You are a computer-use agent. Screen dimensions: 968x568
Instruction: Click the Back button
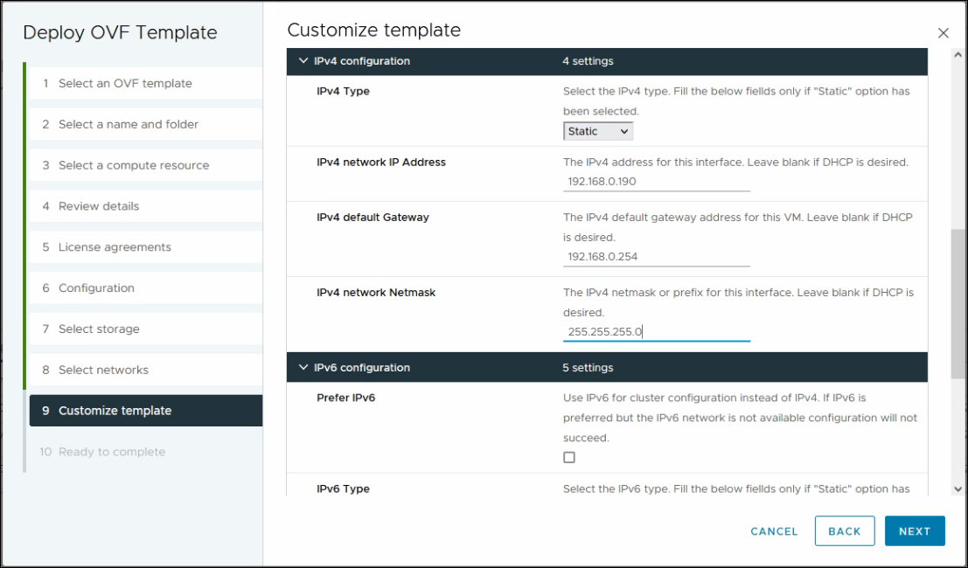coord(844,530)
